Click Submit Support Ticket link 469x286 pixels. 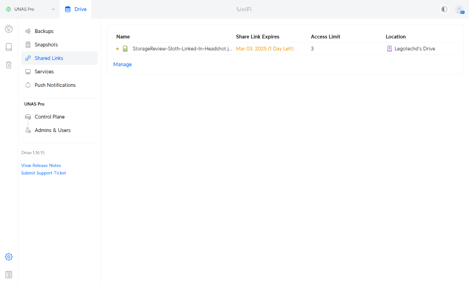tap(44, 173)
